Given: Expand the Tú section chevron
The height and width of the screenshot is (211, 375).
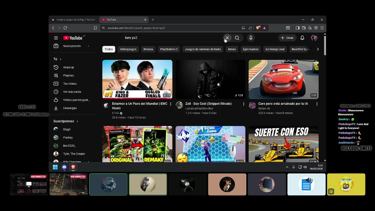Looking at the screenshot, I should (x=60, y=59).
